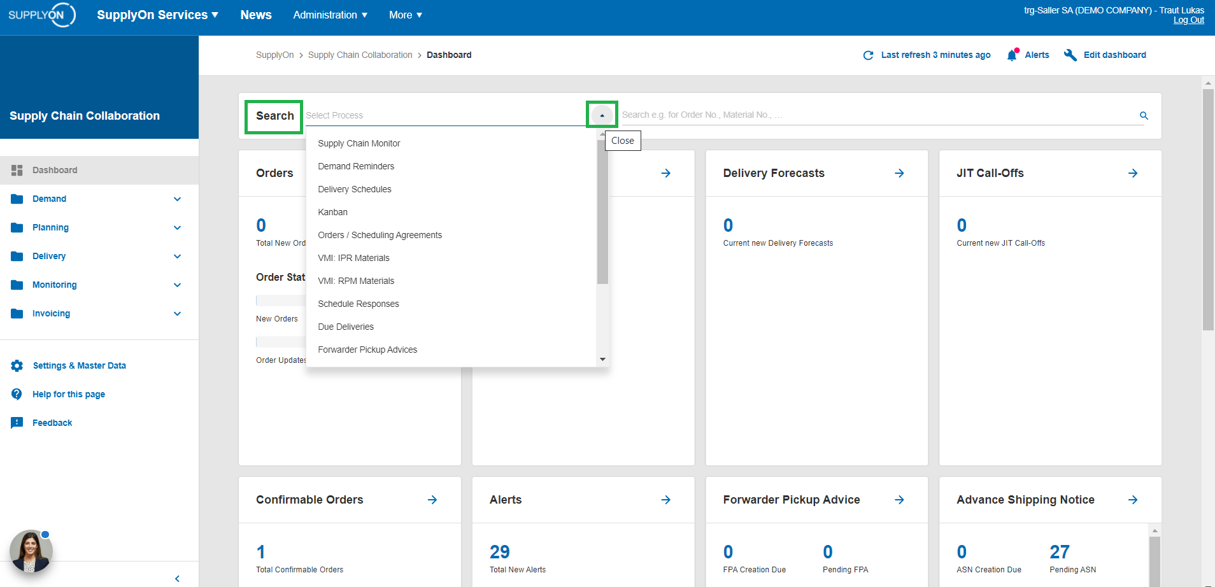Click Supply Chain Collaboration breadcrumb

(360, 55)
